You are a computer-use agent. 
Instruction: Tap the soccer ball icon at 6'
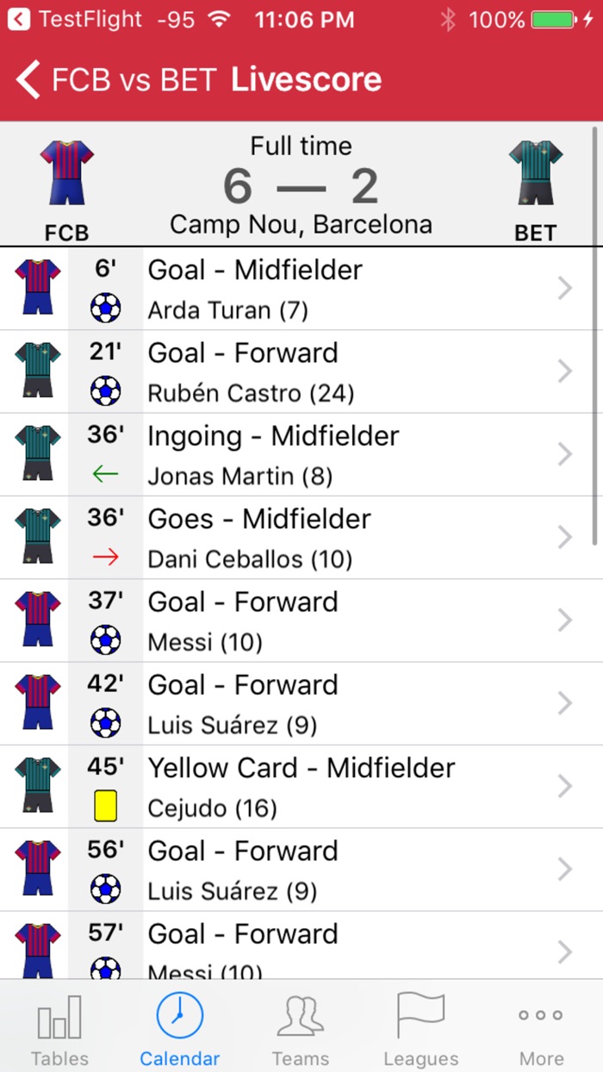click(x=105, y=309)
